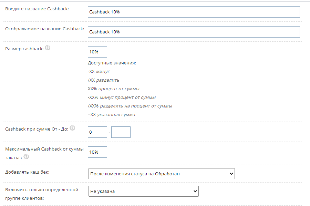Click the '/XX разделить' hint line

103,80
